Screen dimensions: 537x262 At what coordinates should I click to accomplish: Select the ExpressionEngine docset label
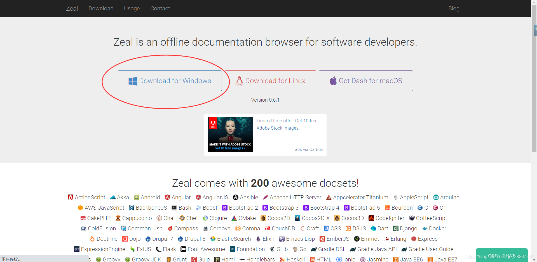tap(103, 249)
